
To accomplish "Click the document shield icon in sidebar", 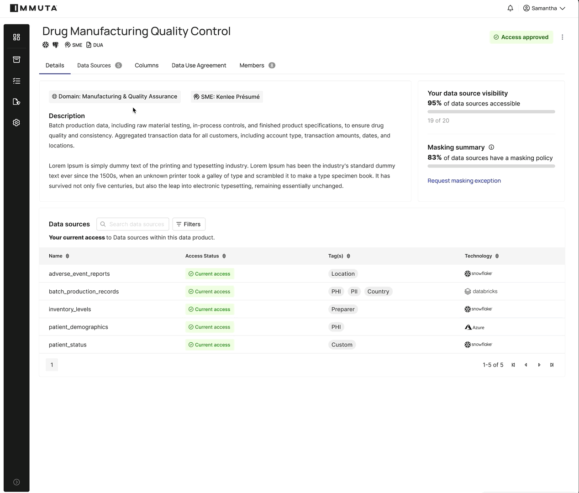I will click(x=16, y=102).
